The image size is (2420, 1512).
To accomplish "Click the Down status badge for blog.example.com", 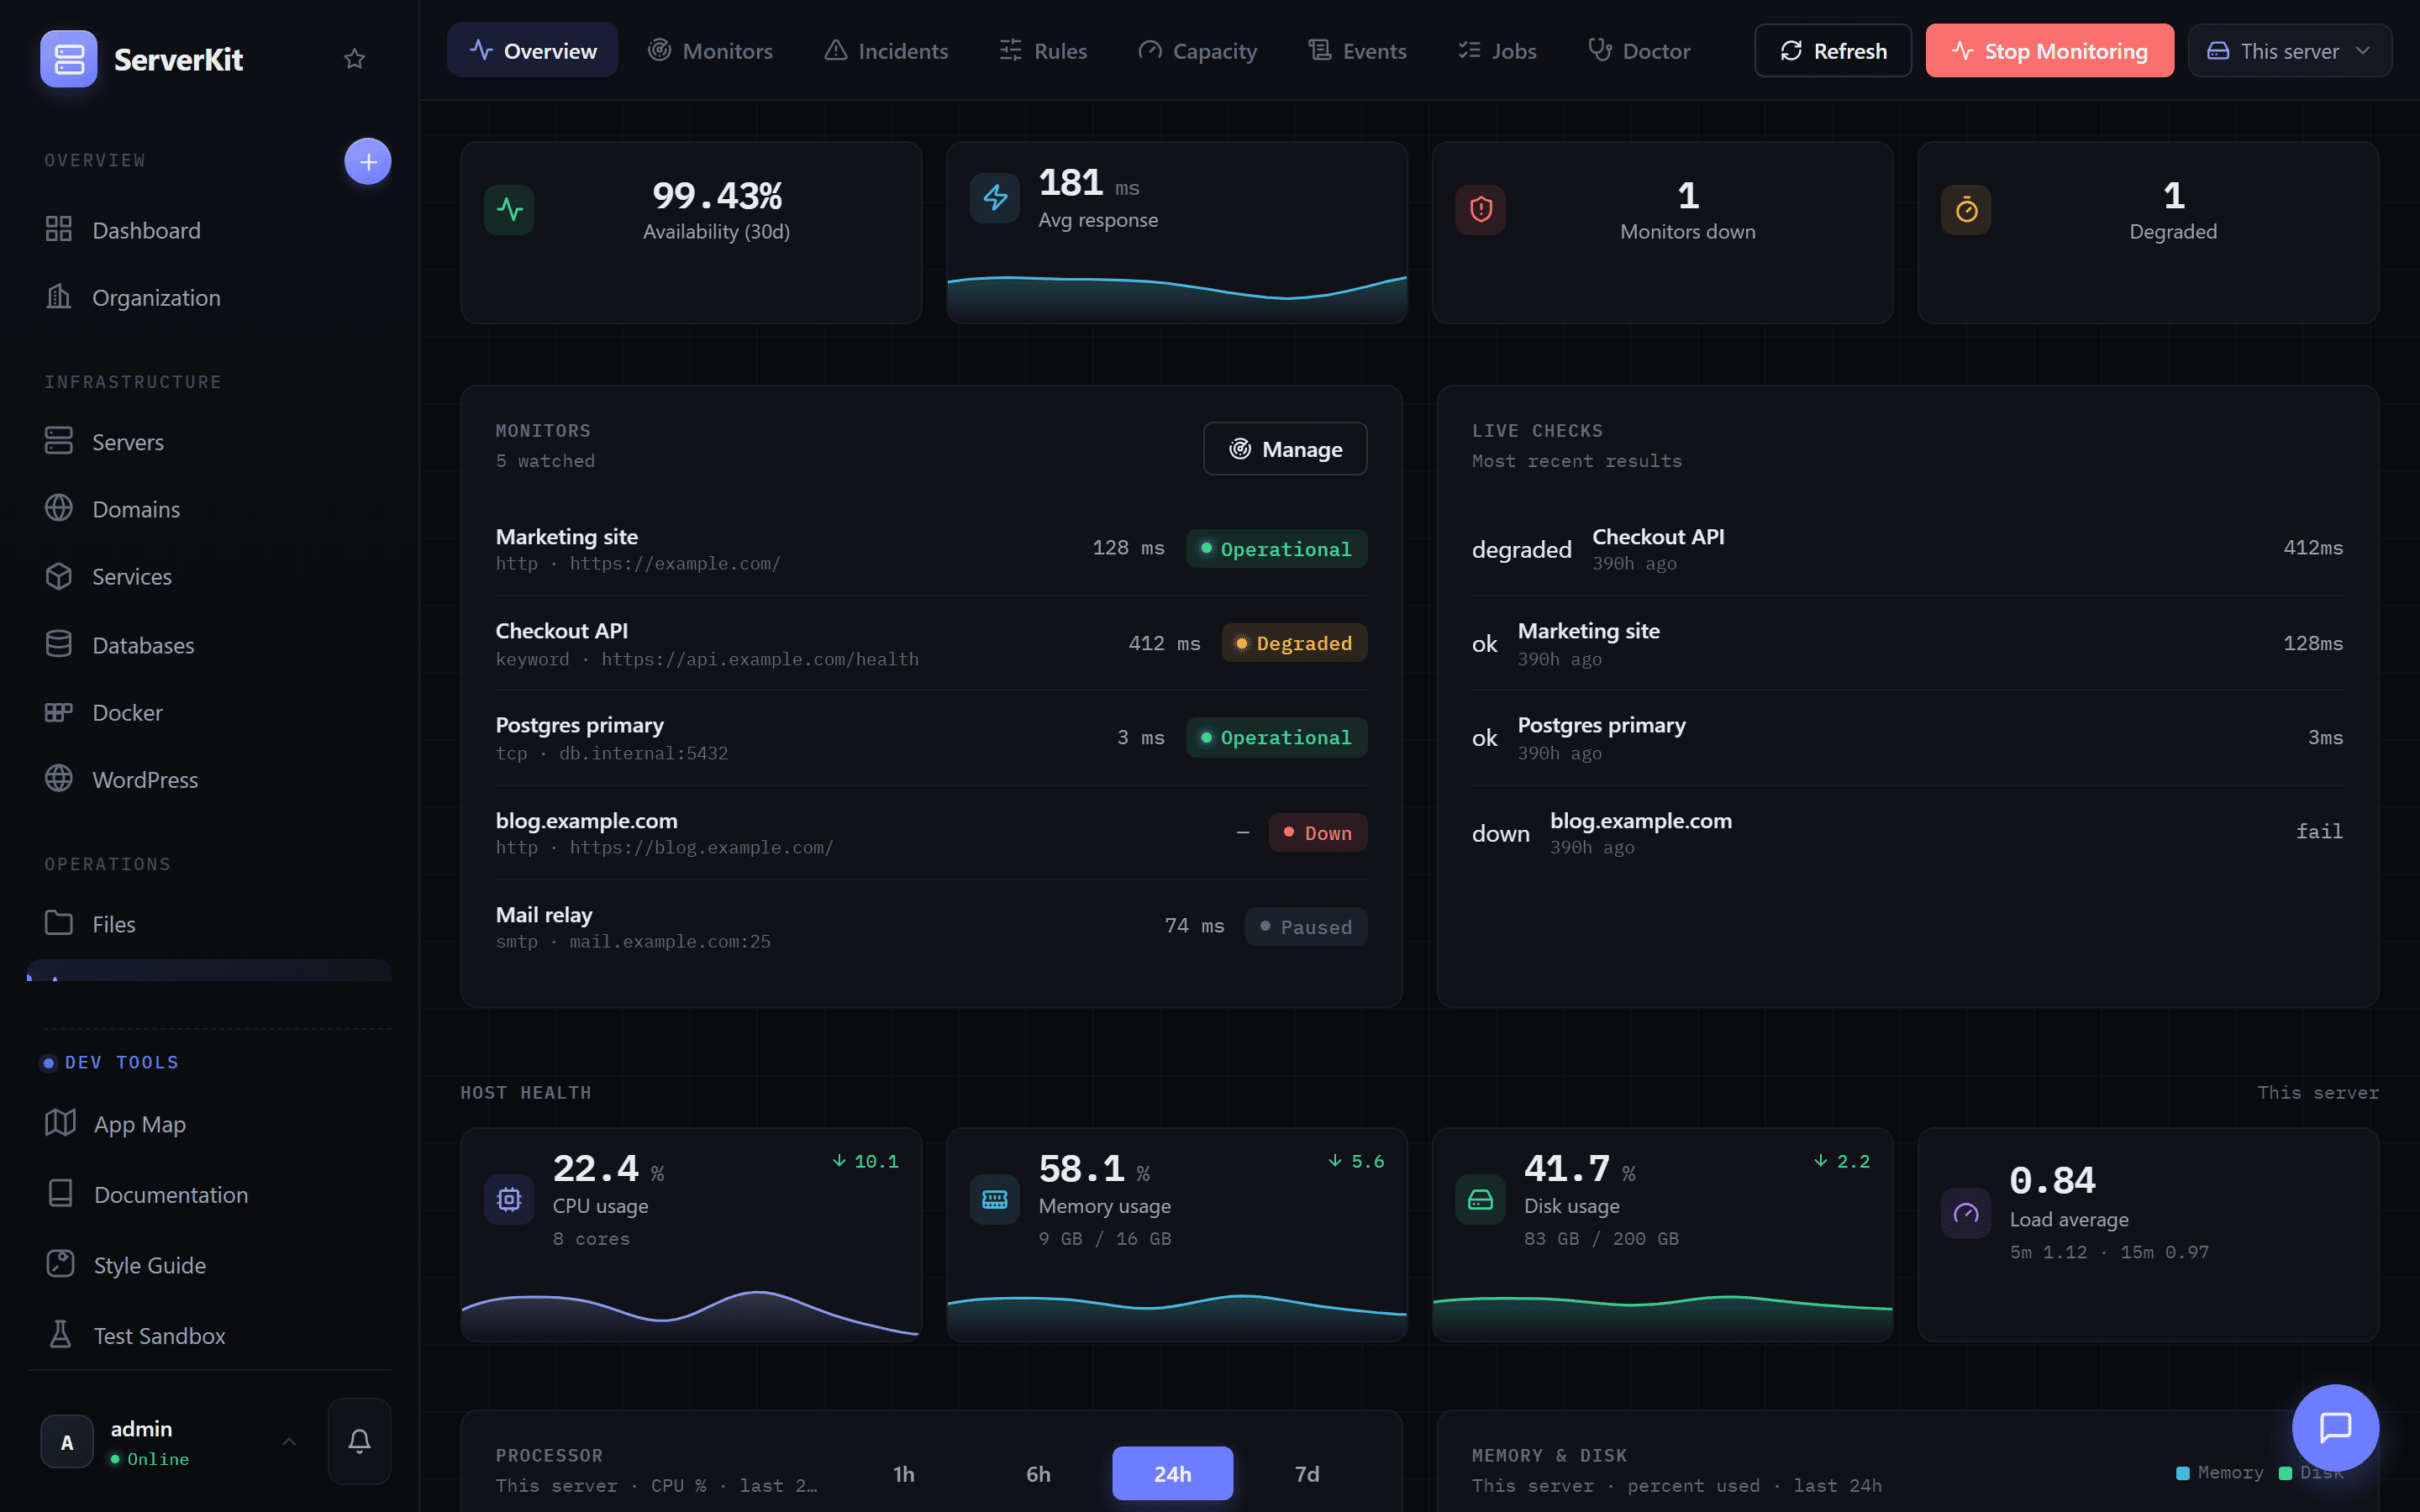I will 1318,832.
